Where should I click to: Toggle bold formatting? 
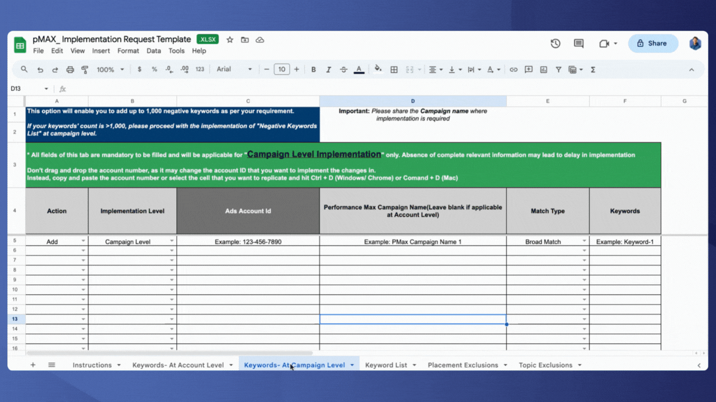point(313,70)
